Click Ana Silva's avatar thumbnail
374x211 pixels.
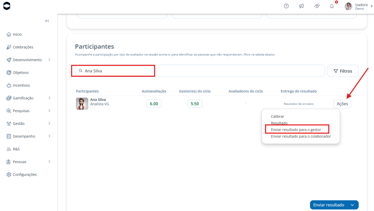(82, 104)
